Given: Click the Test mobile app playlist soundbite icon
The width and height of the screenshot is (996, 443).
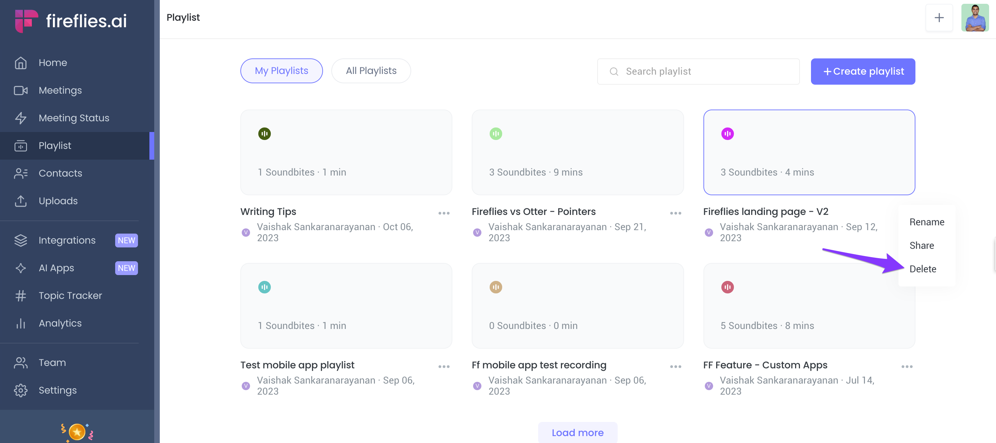Looking at the screenshot, I should click(265, 287).
